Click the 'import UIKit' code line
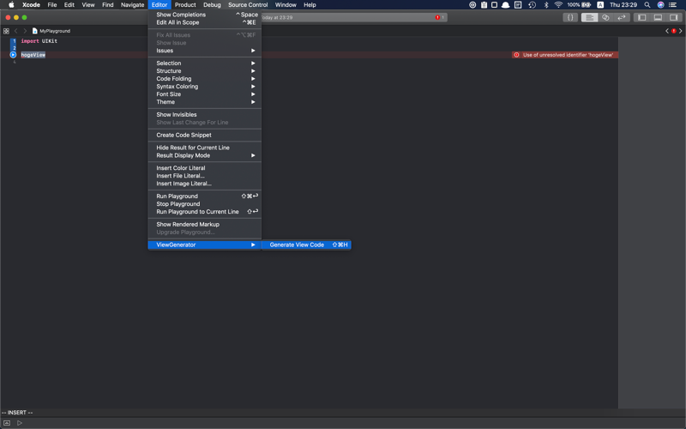This screenshot has width=686, height=429. coord(39,41)
